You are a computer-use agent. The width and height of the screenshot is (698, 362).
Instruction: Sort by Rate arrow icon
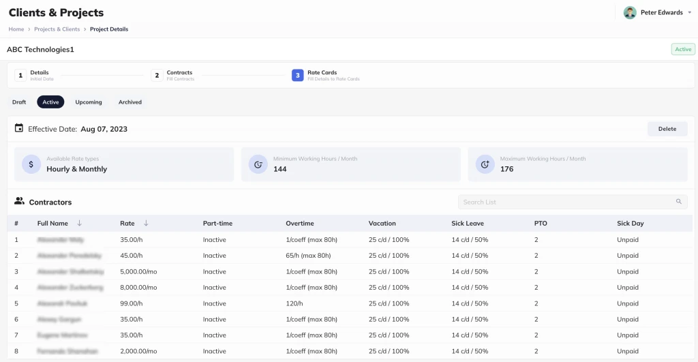coord(146,223)
